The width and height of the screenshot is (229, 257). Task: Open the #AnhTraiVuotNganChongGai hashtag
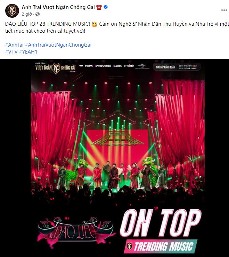click(58, 45)
